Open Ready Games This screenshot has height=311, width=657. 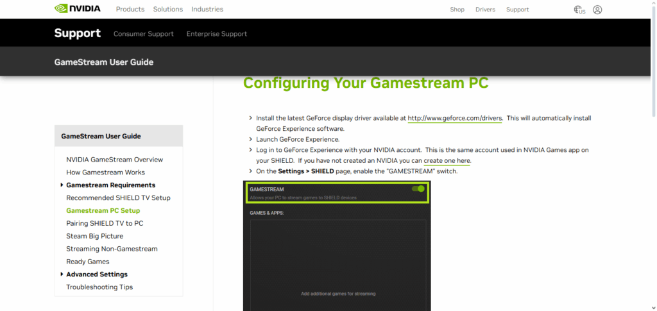coord(87,262)
